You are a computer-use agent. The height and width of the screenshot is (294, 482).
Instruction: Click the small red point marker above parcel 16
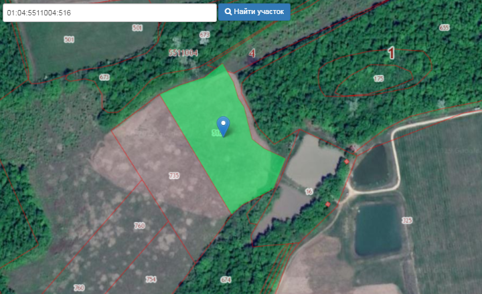pos(347,161)
